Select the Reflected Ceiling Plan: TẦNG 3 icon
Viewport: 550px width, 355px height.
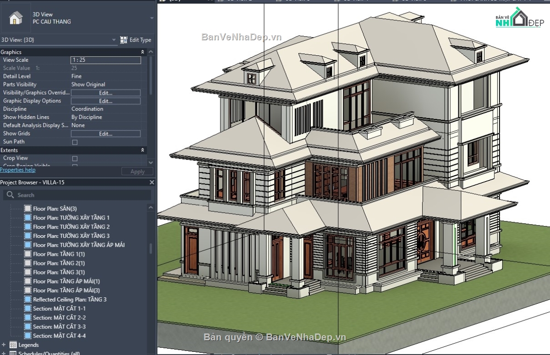tap(28, 299)
